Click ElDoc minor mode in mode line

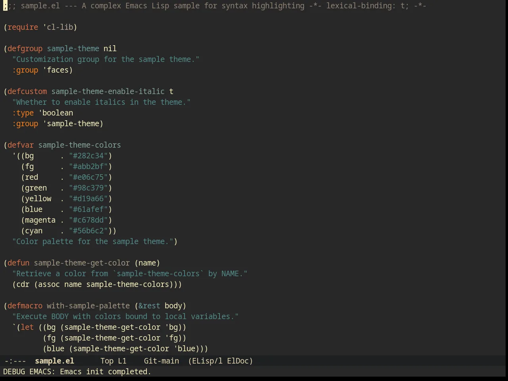pos(238,361)
